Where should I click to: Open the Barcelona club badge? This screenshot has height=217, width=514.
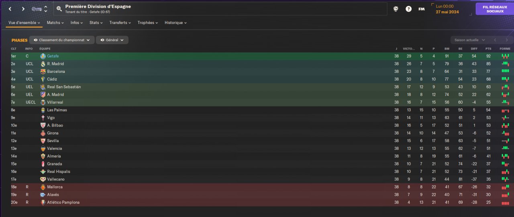pos(43,72)
